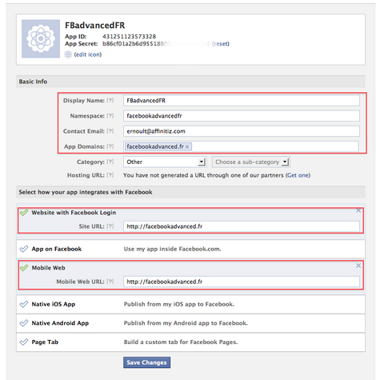Click the FBadvancedFR app icon thumbnail
This screenshot has height=380, width=384.
tap(41, 38)
